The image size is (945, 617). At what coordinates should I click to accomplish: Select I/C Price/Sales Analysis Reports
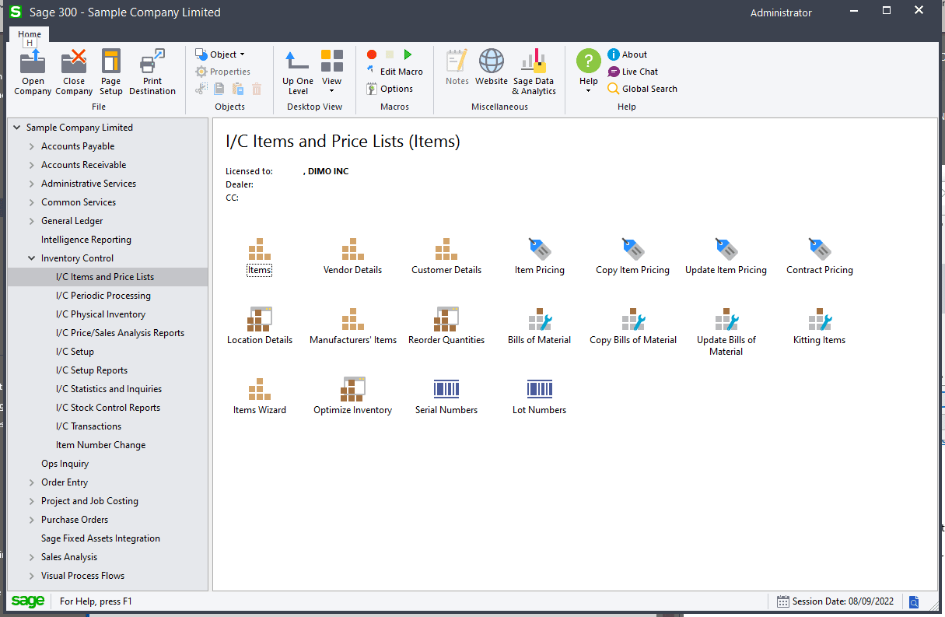[120, 333]
